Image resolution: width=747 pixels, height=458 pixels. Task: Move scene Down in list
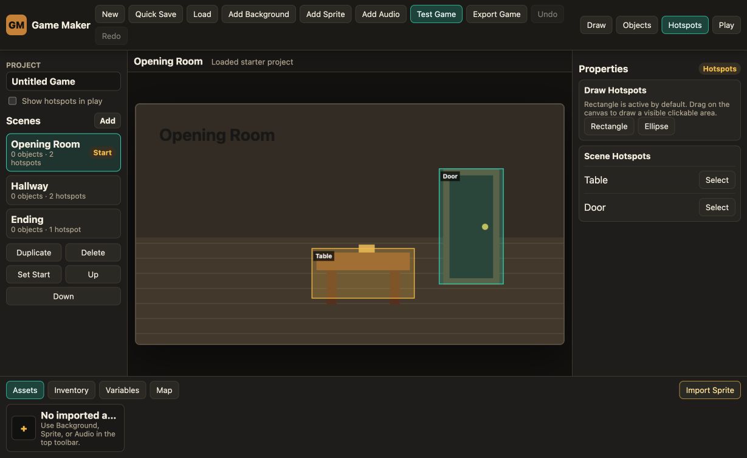(x=63, y=296)
